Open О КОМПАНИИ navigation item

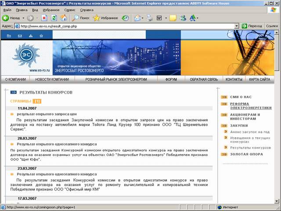click(x=15, y=79)
